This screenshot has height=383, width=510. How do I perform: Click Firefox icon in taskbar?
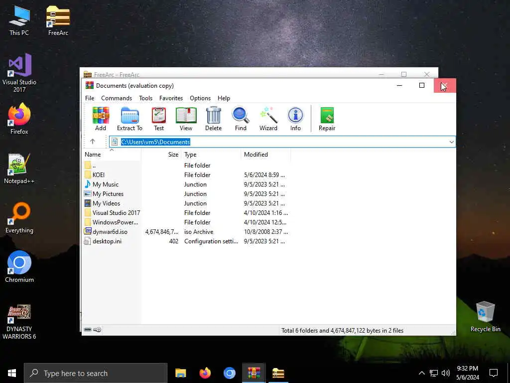tap(205, 373)
